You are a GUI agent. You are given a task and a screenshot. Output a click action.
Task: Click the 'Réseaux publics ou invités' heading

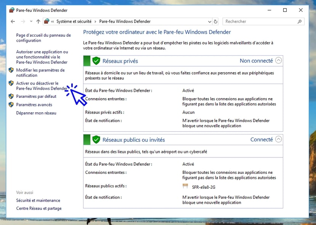coord(134,140)
